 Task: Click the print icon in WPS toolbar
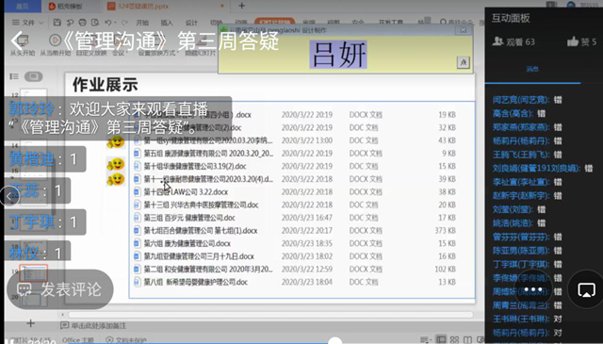click(x=82, y=23)
